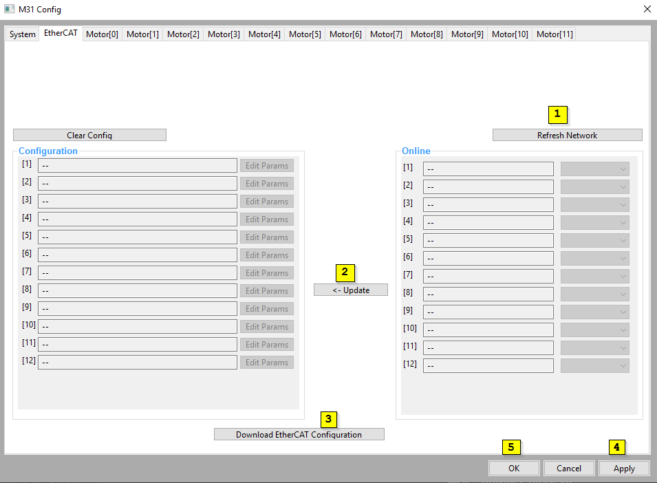Click the <- Update button
The width and height of the screenshot is (657, 483).
point(351,290)
